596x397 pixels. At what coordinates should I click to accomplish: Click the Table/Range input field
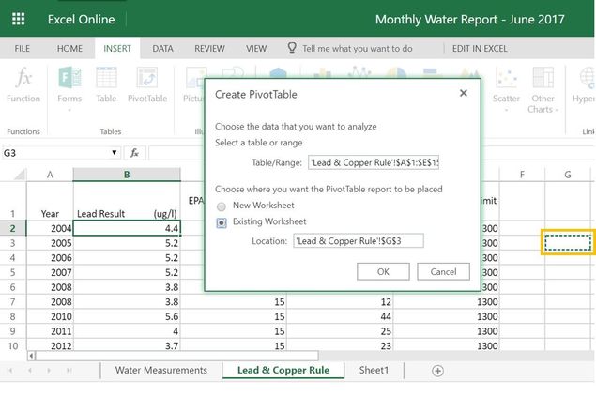coord(374,162)
